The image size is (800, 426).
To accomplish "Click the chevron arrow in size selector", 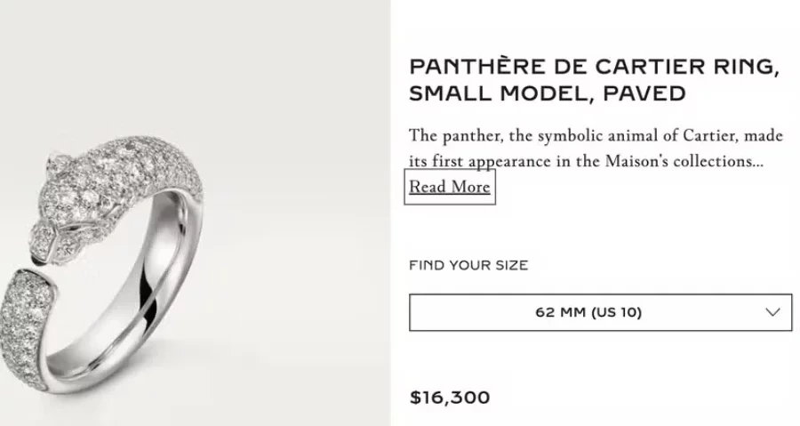I will [772, 312].
